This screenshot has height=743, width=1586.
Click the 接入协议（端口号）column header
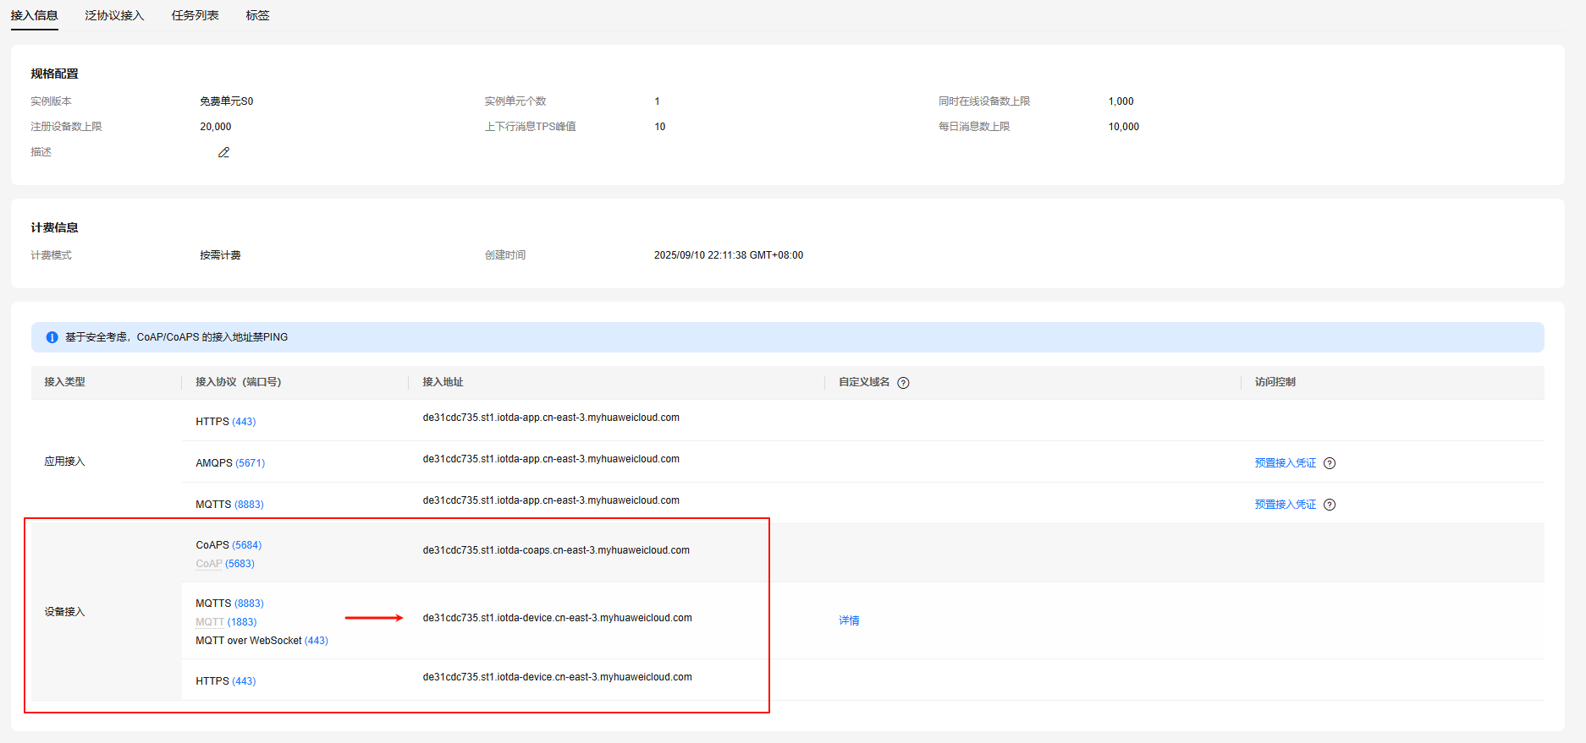[x=238, y=382]
